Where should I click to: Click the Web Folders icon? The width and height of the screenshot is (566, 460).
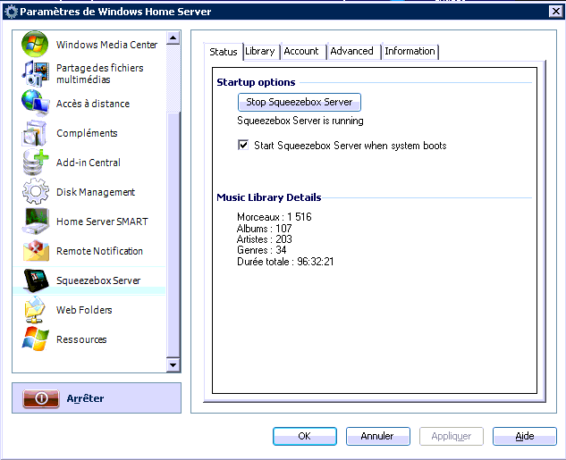point(35,310)
